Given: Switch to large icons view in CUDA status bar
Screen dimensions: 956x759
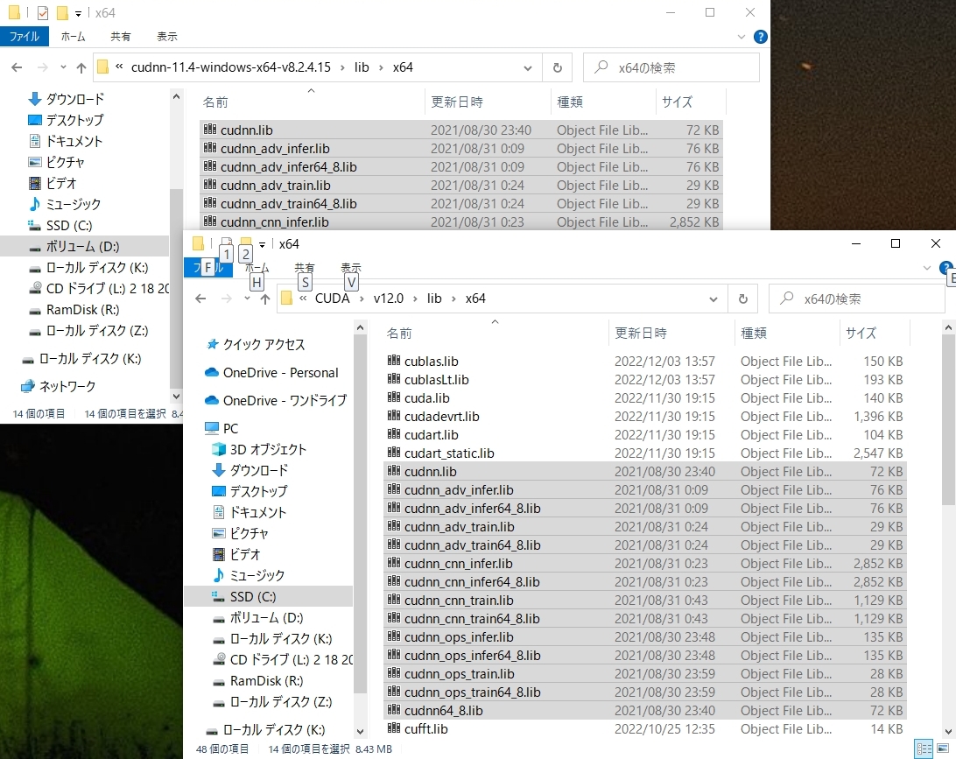Looking at the screenshot, I should 943,748.
